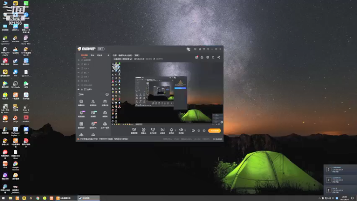Open the 弹幕助手 tool in the toolbox
This screenshot has height=201, width=357.
pyautogui.click(x=81, y=103)
